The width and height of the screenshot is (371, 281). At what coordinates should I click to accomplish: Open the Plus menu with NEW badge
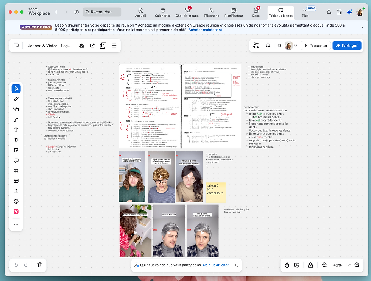[x=305, y=12]
